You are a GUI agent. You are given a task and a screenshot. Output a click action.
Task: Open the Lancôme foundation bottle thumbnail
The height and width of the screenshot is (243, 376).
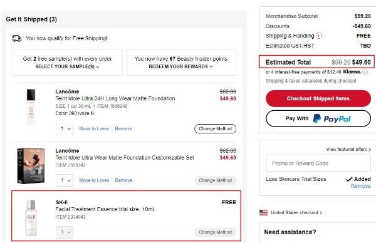[x=31, y=107]
